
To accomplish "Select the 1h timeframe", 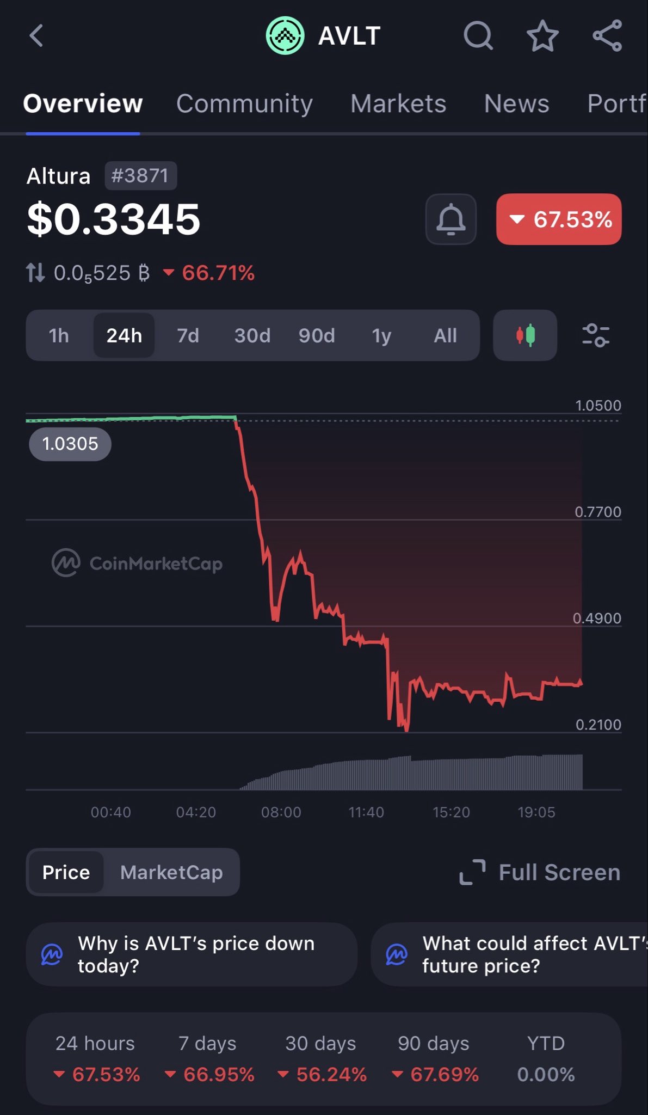I will 59,335.
